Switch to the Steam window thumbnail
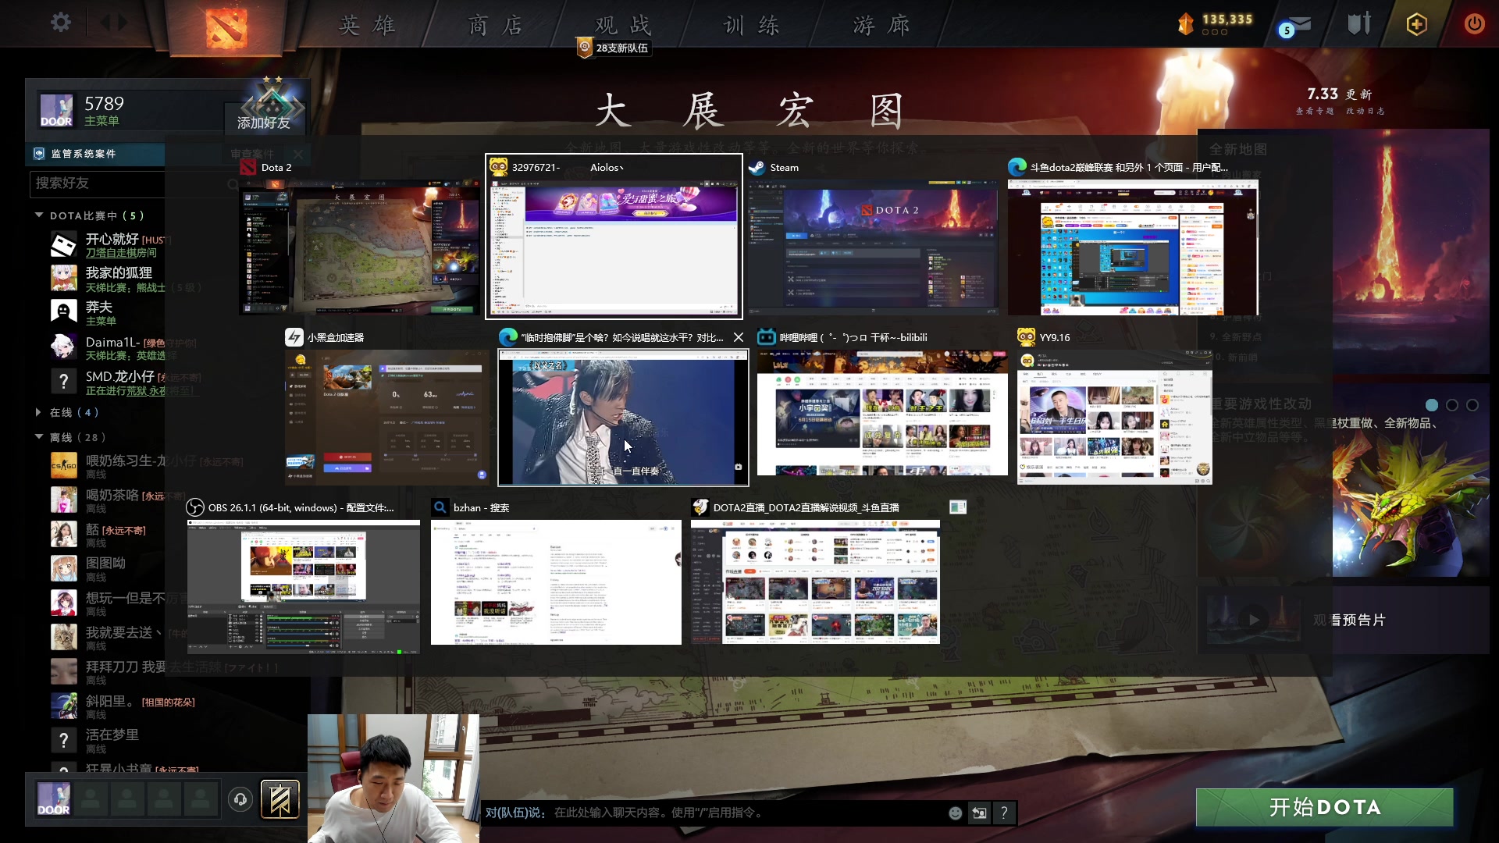The width and height of the screenshot is (1499, 843). tap(873, 247)
